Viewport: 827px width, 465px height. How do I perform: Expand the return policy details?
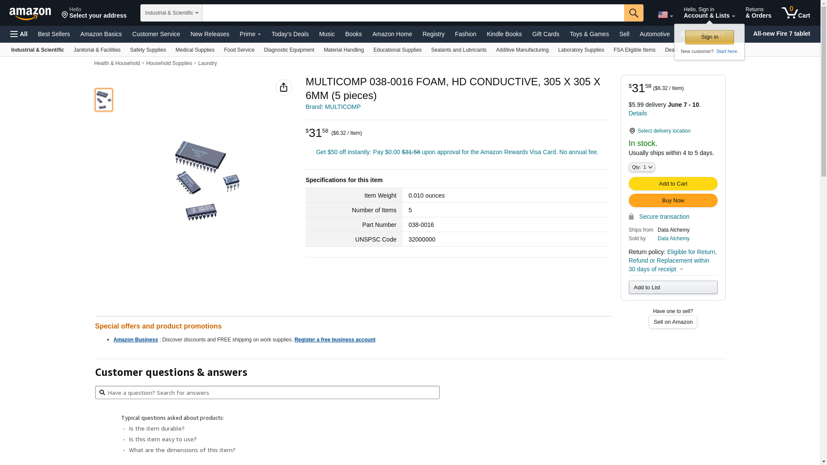click(681, 270)
